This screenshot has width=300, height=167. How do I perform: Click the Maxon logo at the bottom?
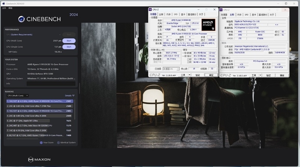point(39,160)
